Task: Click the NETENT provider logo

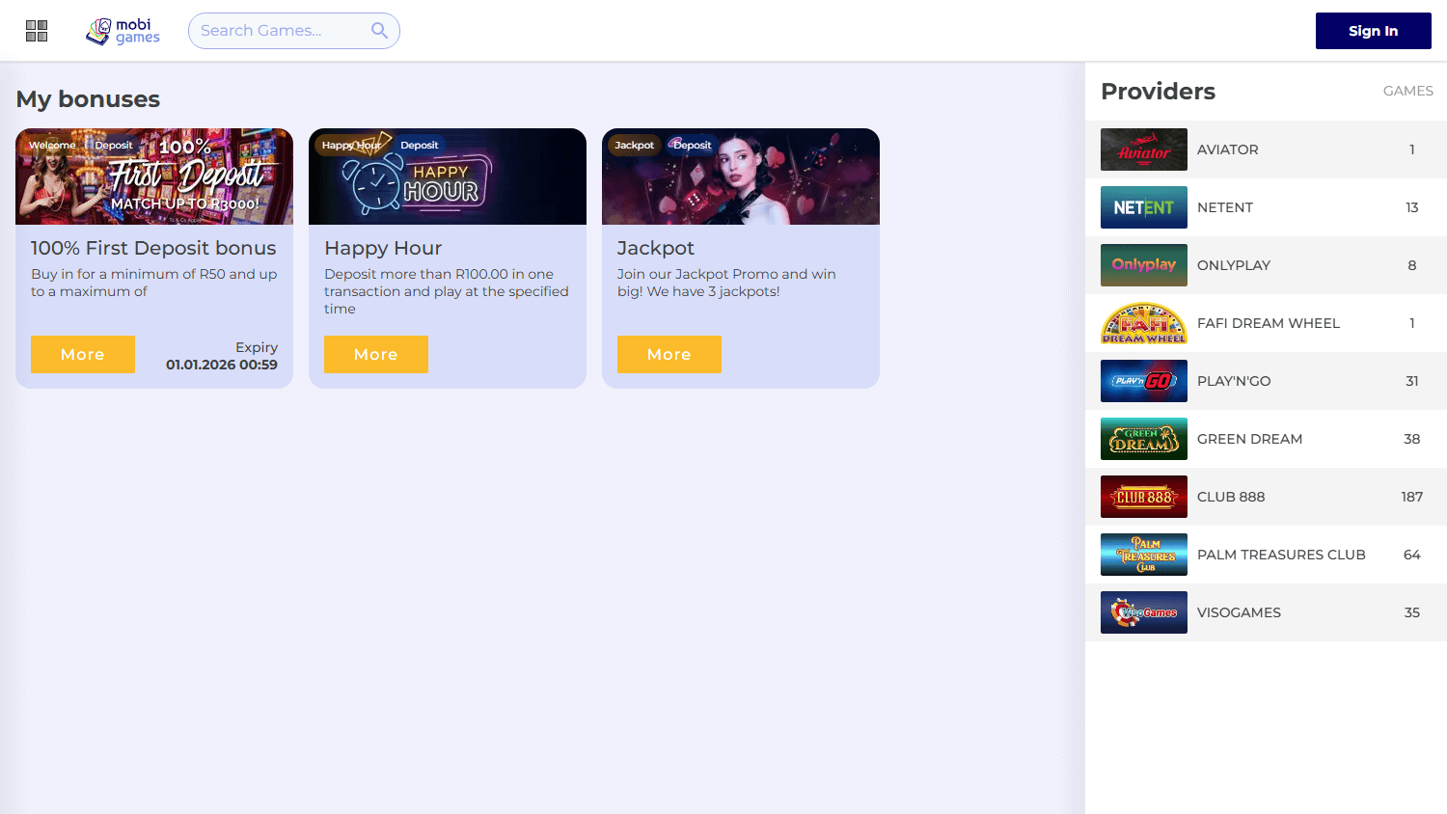Action: click(1144, 207)
